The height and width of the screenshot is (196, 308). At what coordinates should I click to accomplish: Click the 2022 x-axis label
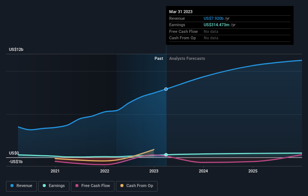(x=105, y=171)
